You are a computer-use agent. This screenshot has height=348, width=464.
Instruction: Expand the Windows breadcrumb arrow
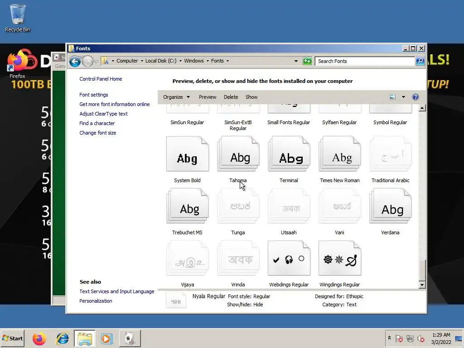pyautogui.click(x=208, y=61)
